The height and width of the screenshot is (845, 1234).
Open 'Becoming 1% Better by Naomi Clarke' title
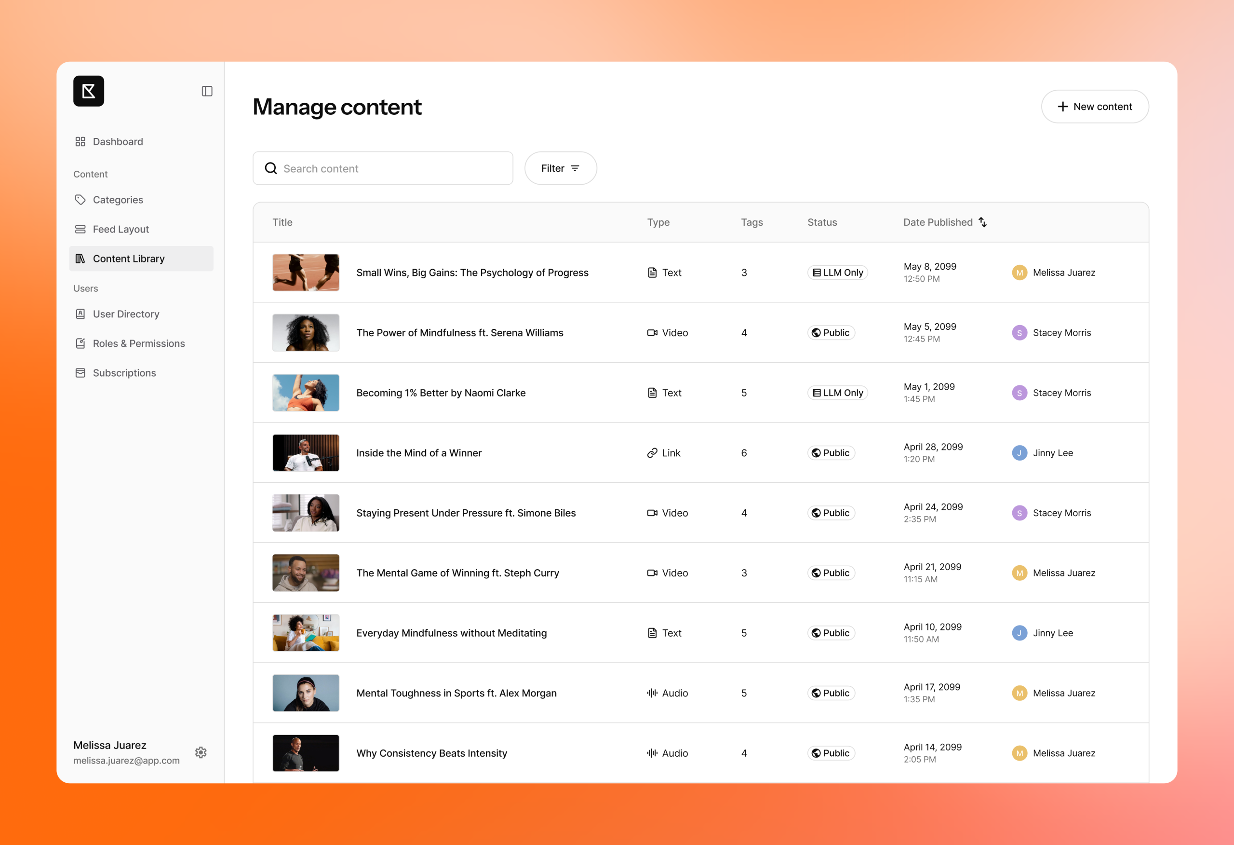coord(441,393)
